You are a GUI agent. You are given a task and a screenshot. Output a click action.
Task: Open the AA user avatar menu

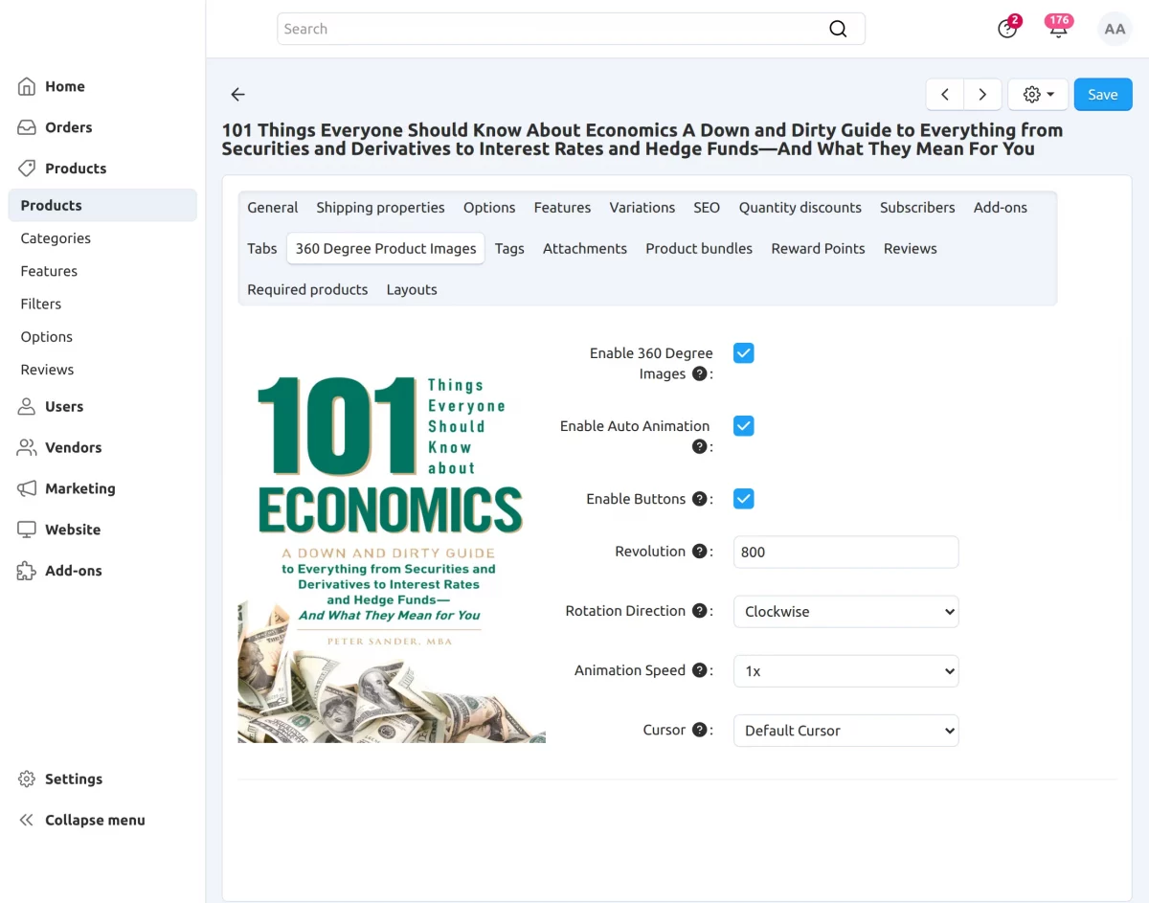point(1115,29)
